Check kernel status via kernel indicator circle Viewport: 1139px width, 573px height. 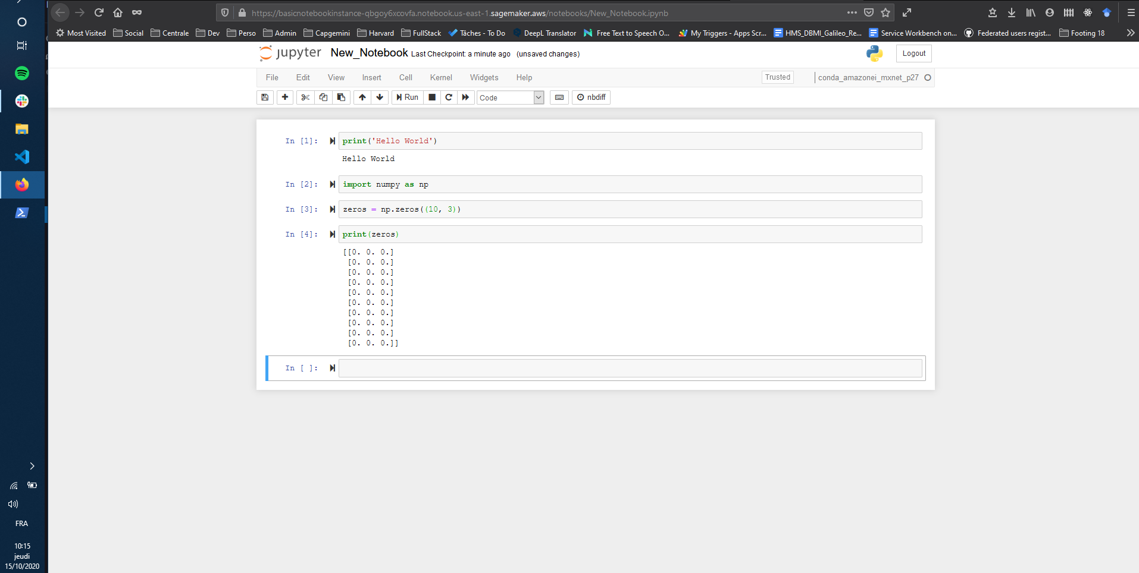(927, 77)
